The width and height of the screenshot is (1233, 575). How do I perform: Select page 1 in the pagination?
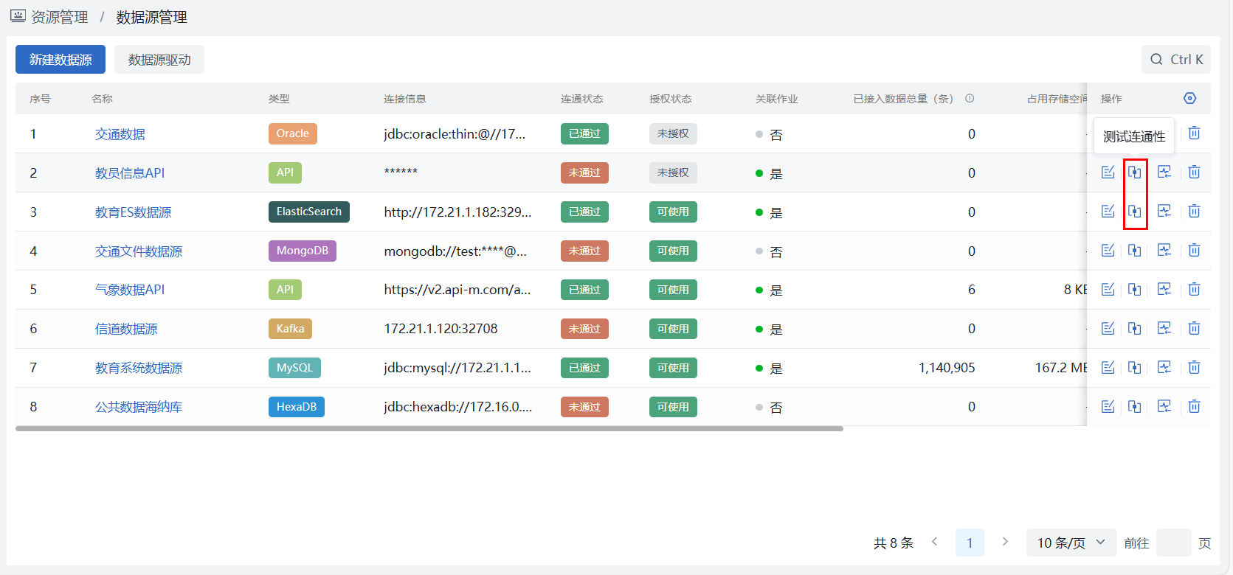coord(970,543)
